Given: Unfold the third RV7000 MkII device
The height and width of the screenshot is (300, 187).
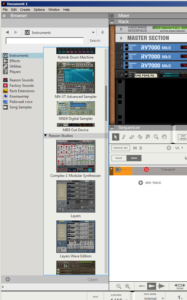Looking at the screenshot, I should (x=121, y=65).
